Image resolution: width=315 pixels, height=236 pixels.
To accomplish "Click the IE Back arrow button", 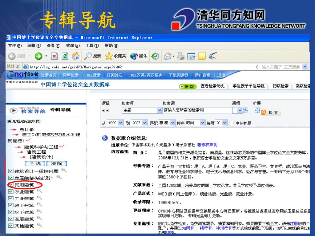I will 12,56.
